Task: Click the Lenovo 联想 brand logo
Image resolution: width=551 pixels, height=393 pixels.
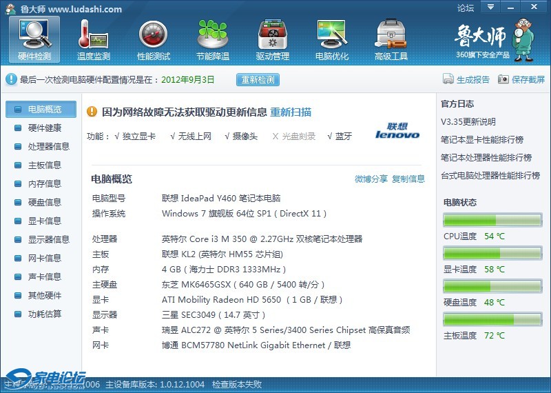Action: [397, 130]
